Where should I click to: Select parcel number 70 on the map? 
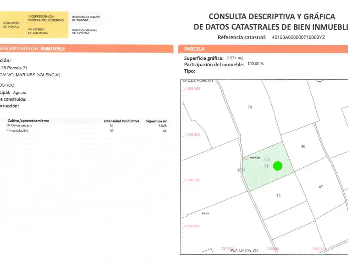click(250, 107)
